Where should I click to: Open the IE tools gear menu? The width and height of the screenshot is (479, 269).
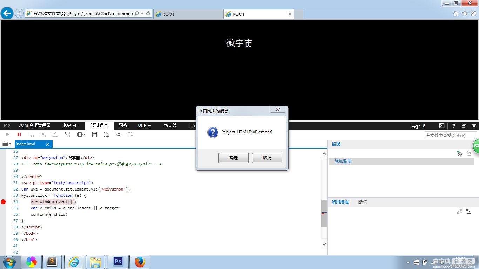(473, 14)
